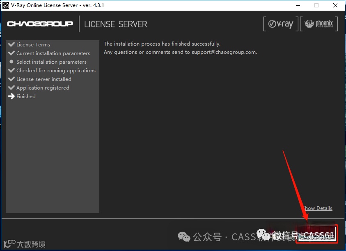The width and height of the screenshot is (346, 251).
Task: Select the License Terms step
Action: click(33, 45)
